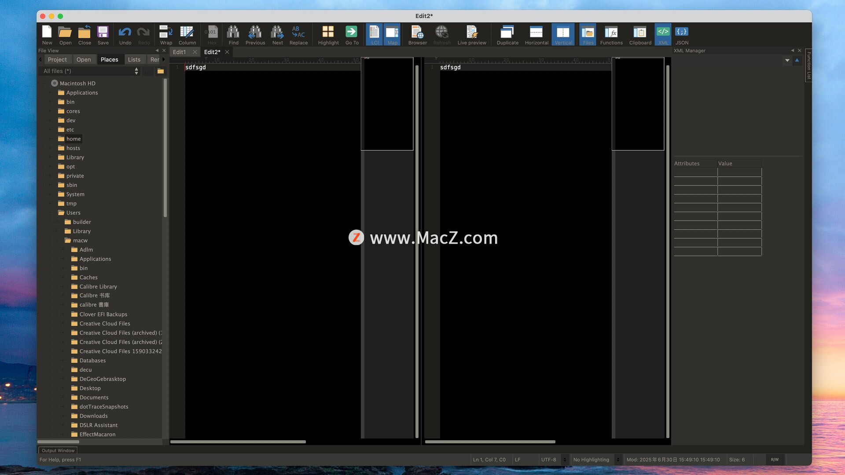The width and height of the screenshot is (845, 475).
Task: Change line ending type LF
Action: click(518, 460)
